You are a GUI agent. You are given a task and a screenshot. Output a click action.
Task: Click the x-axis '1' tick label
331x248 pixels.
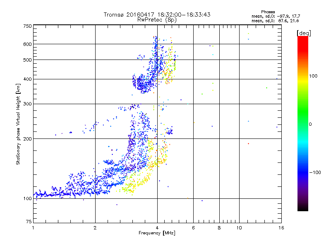pyautogui.click(x=33, y=228)
